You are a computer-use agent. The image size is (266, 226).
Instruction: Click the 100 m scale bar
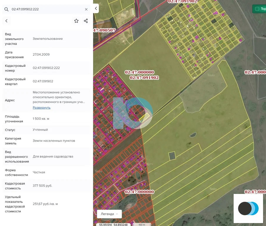click(142, 225)
